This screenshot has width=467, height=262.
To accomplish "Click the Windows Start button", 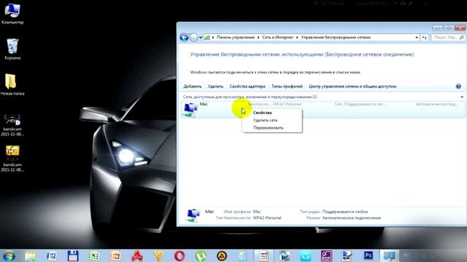I will click(9, 255).
